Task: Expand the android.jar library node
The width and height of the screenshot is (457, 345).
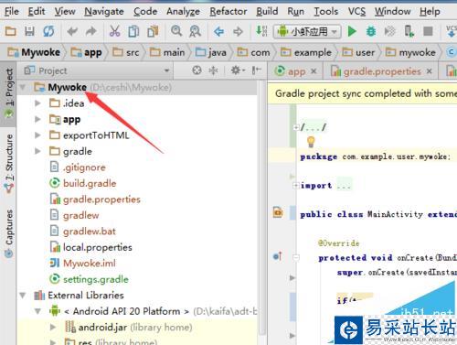Action: pos(53,327)
